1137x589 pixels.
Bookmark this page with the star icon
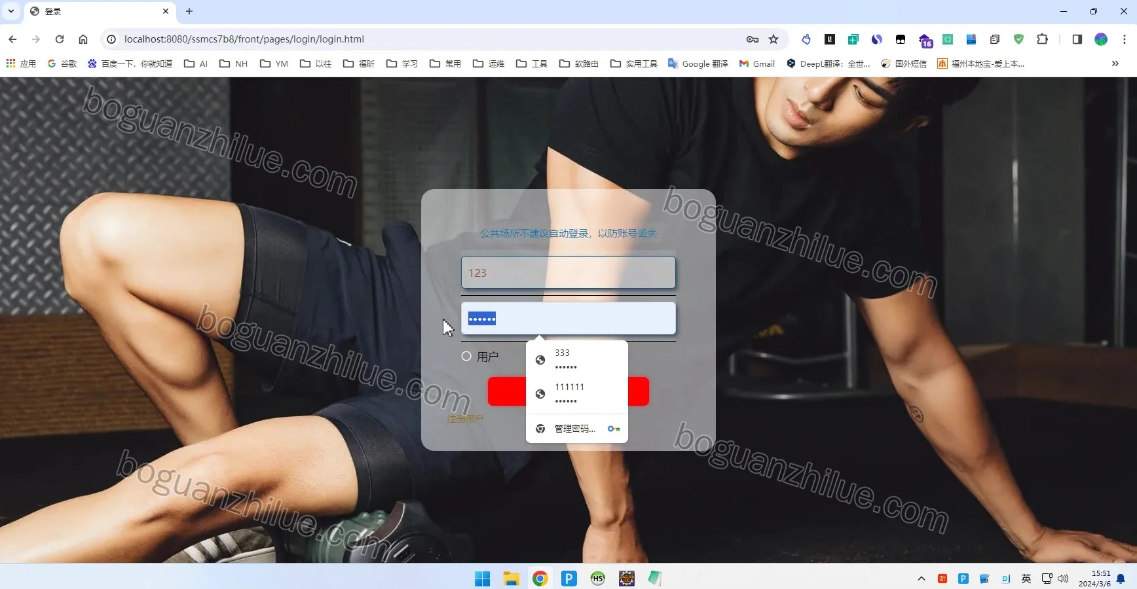(x=774, y=39)
